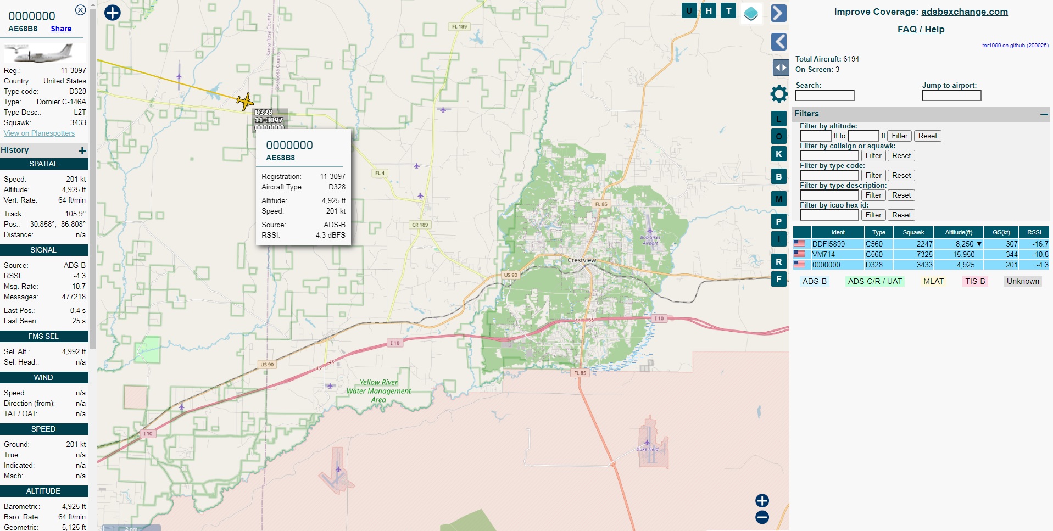The height and width of the screenshot is (531, 1053).
Task: Click the F map option button
Action: tap(779, 279)
